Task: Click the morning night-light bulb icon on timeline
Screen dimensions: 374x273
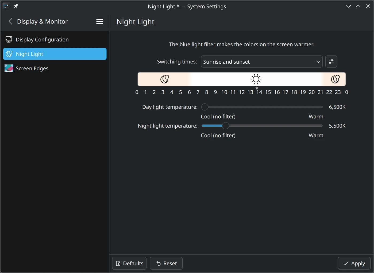Action: (165, 79)
